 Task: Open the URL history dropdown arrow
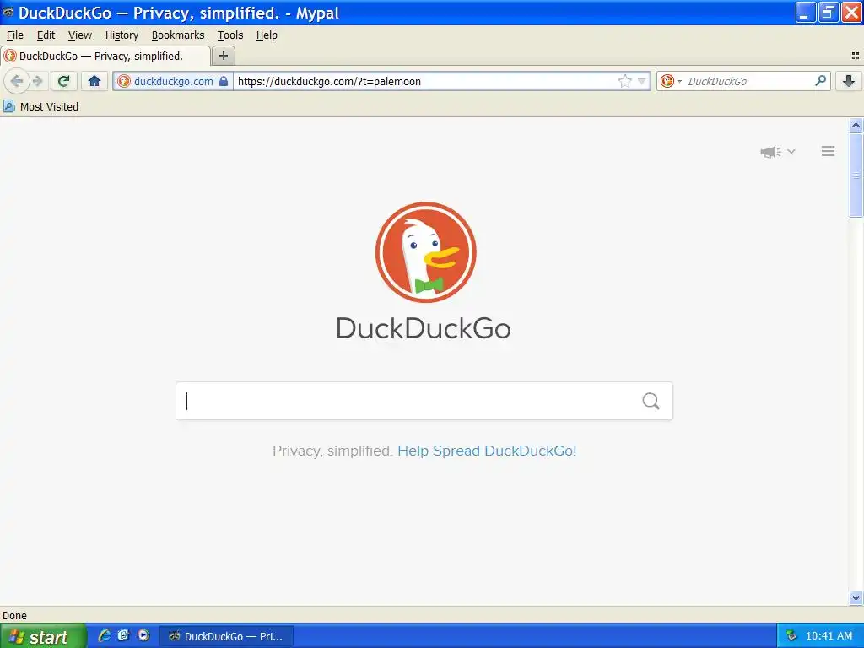(641, 82)
